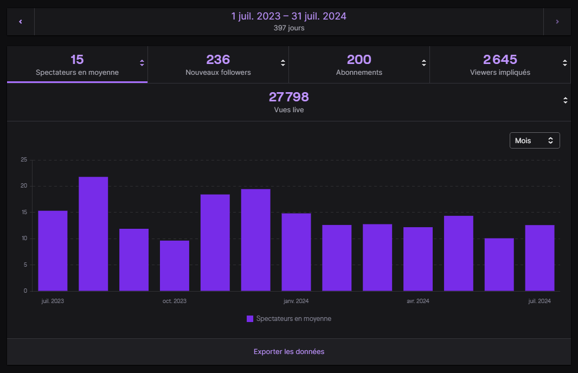Click Exporter les données

(x=288, y=352)
